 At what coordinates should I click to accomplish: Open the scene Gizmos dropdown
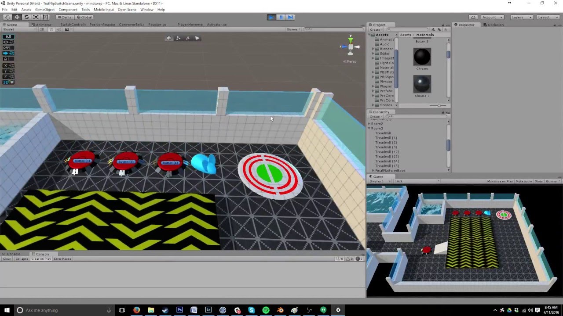coord(293,29)
